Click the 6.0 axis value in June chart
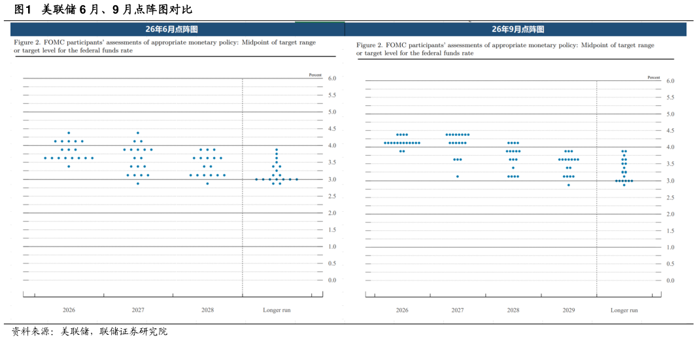Image resolution: width=697 pixels, height=340 pixels. [x=332, y=78]
